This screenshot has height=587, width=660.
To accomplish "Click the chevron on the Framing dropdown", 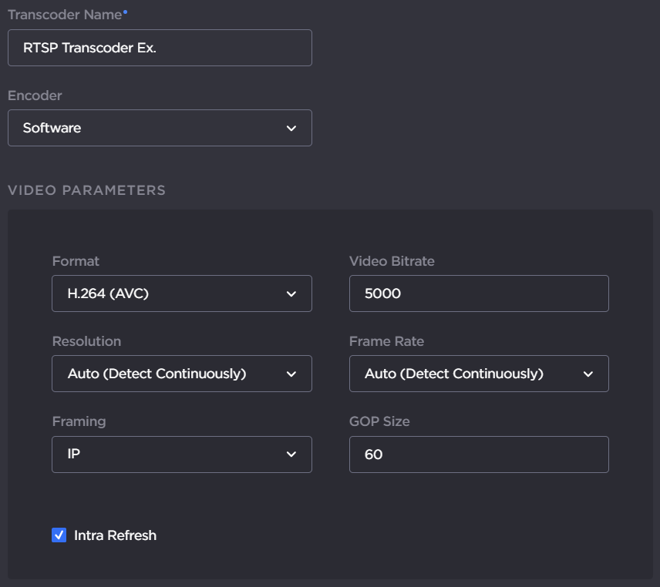I will (x=291, y=455).
